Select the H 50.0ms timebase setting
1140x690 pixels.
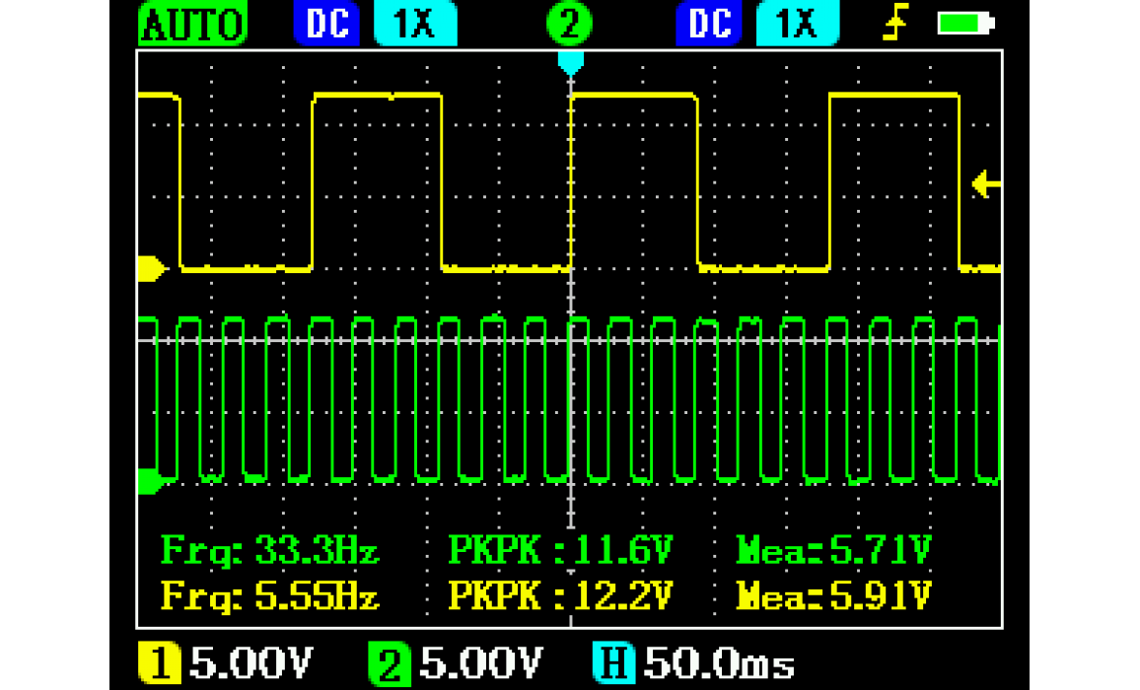(693, 664)
